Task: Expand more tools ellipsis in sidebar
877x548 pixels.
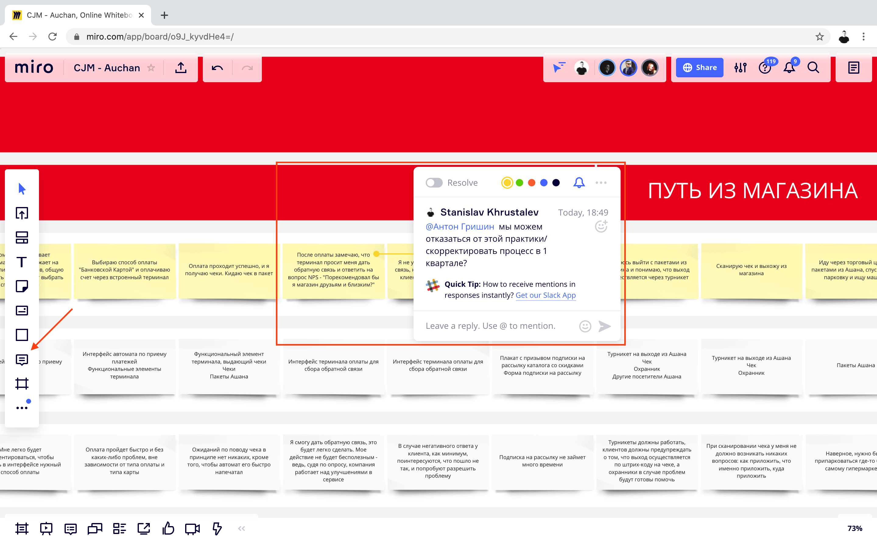Action: 22,408
